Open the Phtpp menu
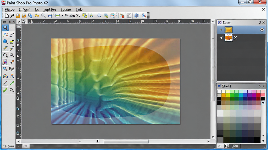 [x=10, y=10]
